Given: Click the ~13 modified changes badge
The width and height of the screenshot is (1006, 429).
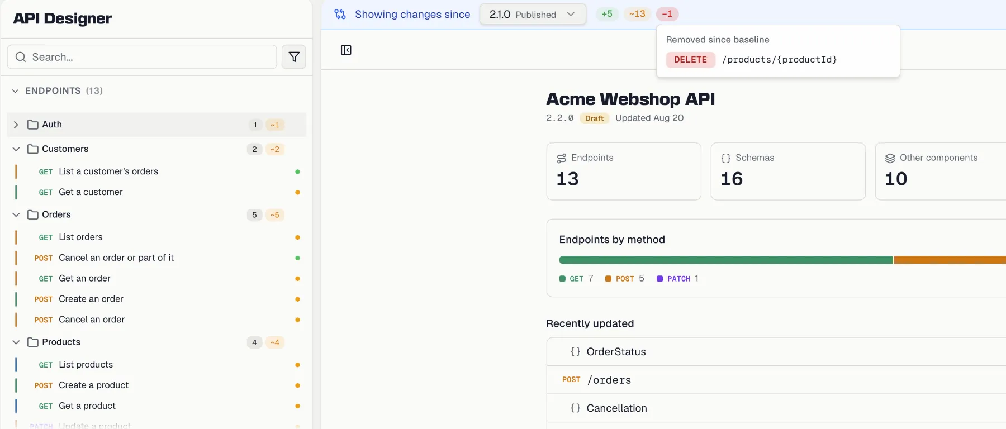Looking at the screenshot, I should [x=637, y=14].
